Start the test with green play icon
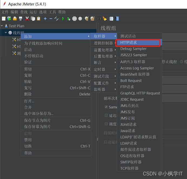This screenshot has width=187, height=179. [x=63, y=19]
